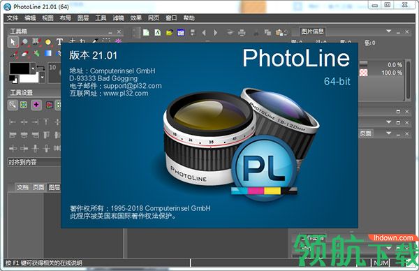Close the 图片信息 panel

point(406,31)
